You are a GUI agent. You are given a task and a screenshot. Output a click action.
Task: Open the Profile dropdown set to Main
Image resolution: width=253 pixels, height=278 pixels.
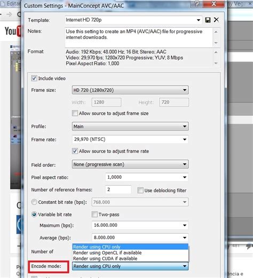point(130,126)
